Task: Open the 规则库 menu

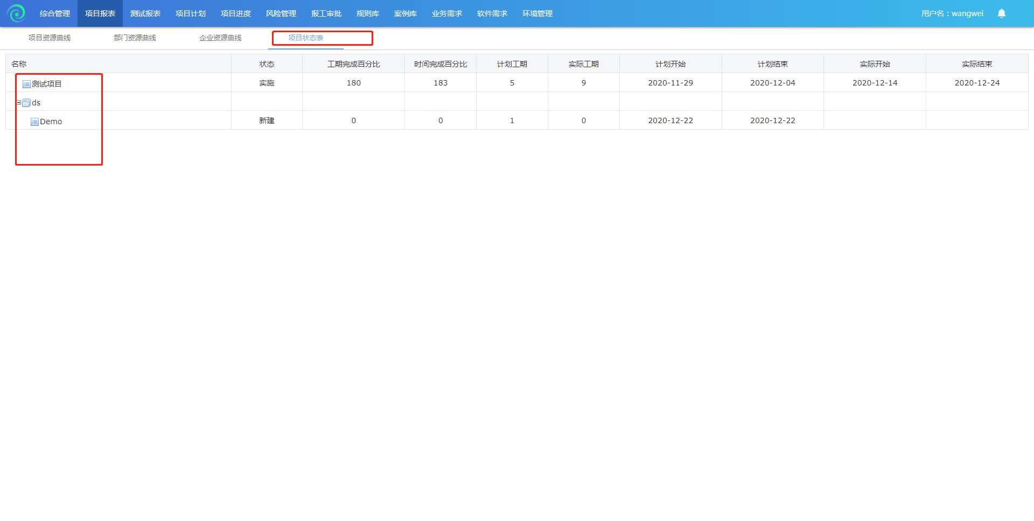Action: pyautogui.click(x=368, y=13)
